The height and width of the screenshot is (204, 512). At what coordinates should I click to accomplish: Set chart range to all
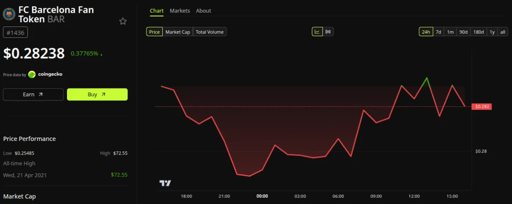(503, 32)
